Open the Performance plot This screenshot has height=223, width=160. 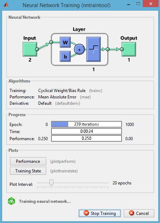pyautogui.click(x=28, y=161)
